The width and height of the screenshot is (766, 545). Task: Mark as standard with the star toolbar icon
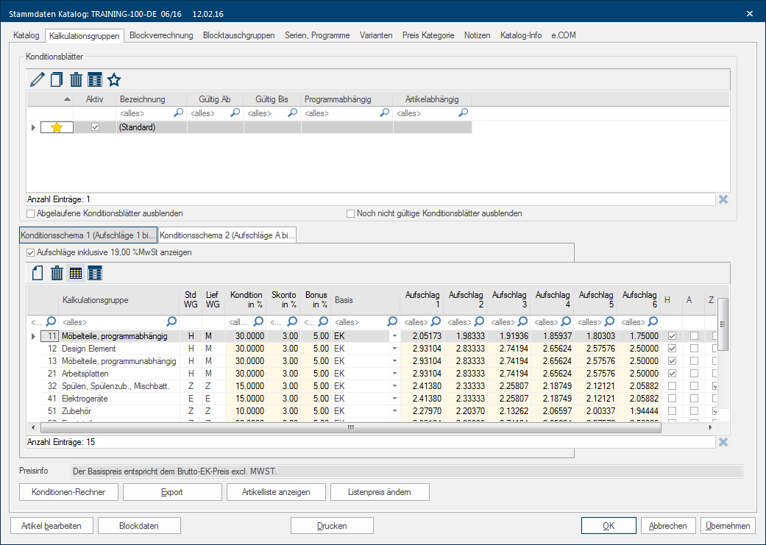[114, 79]
